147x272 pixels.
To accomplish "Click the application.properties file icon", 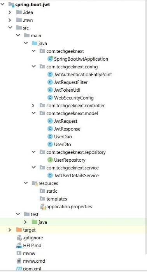I will point(42,207).
